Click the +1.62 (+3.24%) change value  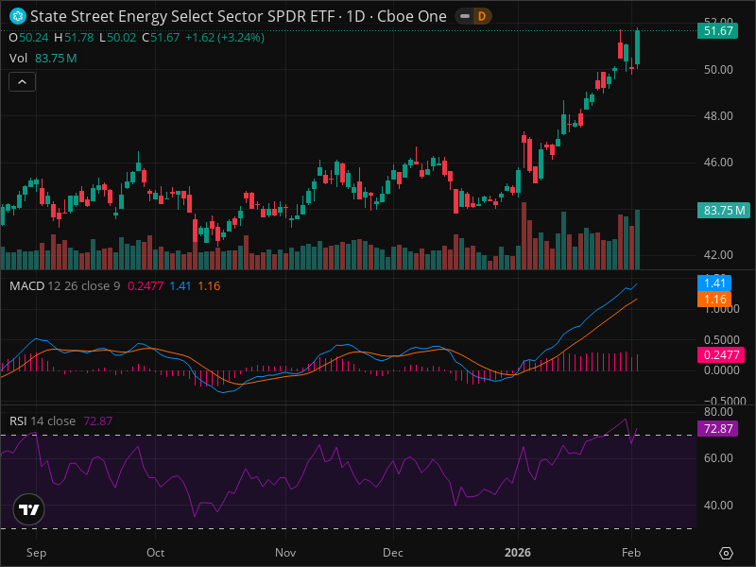point(225,38)
